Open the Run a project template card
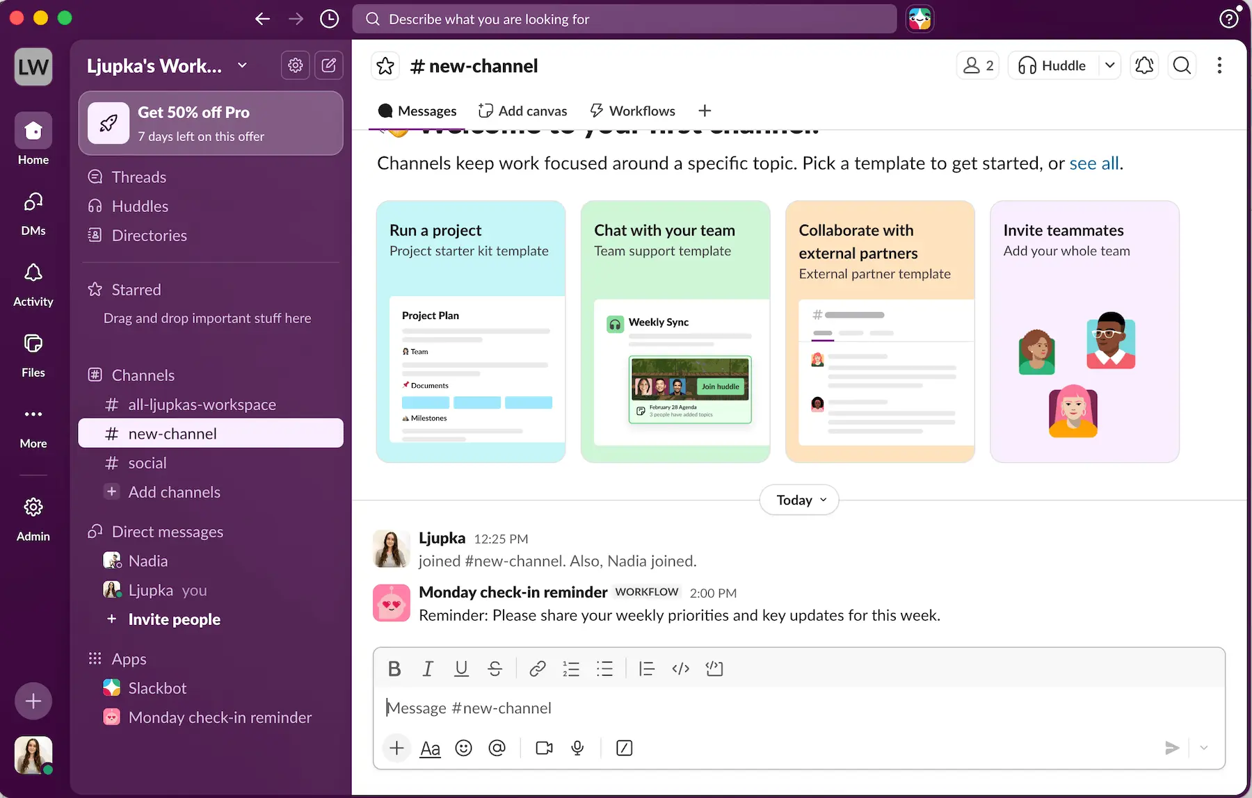The image size is (1252, 798). (471, 332)
